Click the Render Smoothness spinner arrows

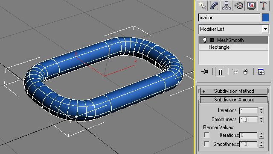261,144
